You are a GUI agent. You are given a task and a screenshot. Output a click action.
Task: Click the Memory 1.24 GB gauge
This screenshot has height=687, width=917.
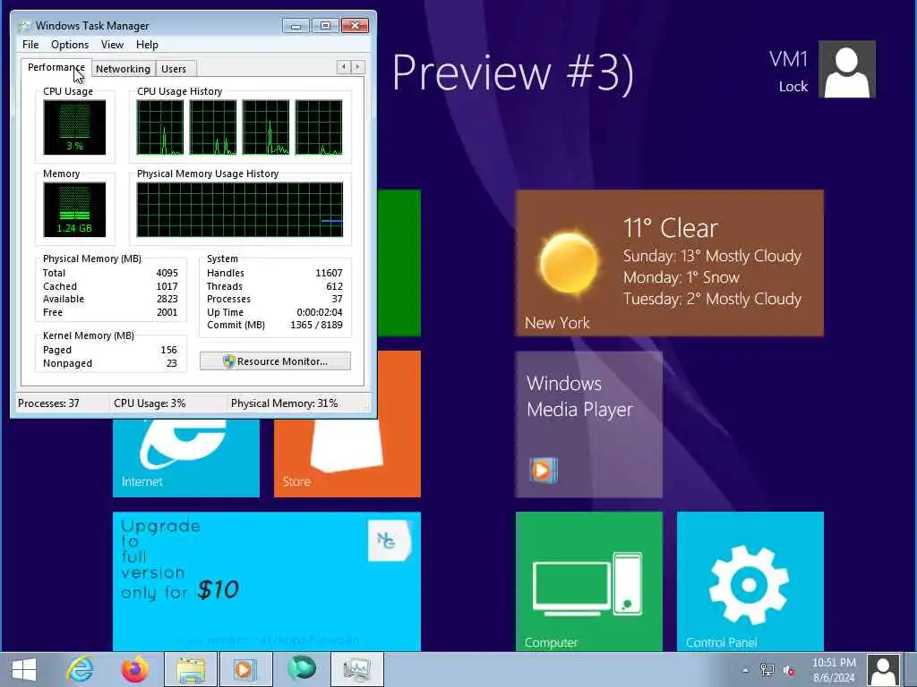[74, 209]
